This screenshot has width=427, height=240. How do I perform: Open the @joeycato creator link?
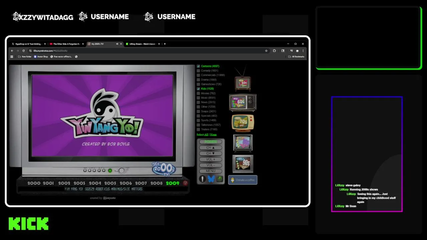click(109, 198)
